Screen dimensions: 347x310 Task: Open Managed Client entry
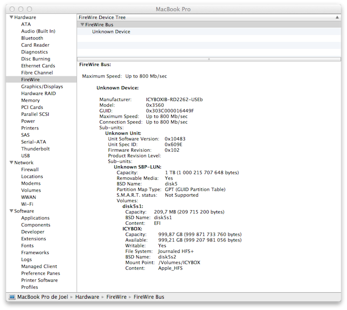pyautogui.click(x=39, y=266)
